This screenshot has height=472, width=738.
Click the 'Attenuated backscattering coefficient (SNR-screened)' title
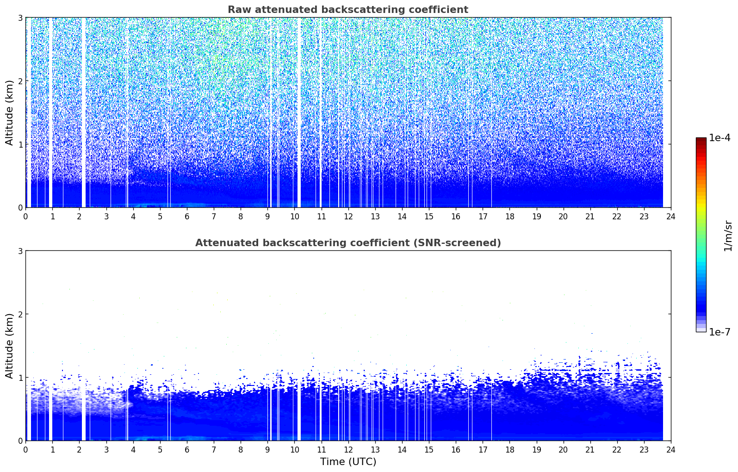(x=348, y=243)
